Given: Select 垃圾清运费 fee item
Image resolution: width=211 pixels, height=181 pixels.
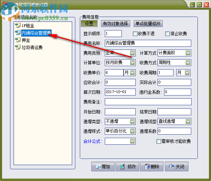Looking at the screenshot, I should pyautogui.click(x=32, y=47).
